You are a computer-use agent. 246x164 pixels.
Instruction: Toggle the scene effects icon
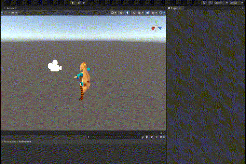pyautogui.click(x=139, y=13)
